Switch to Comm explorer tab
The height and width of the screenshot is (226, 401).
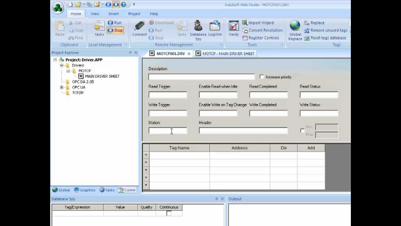point(127,190)
